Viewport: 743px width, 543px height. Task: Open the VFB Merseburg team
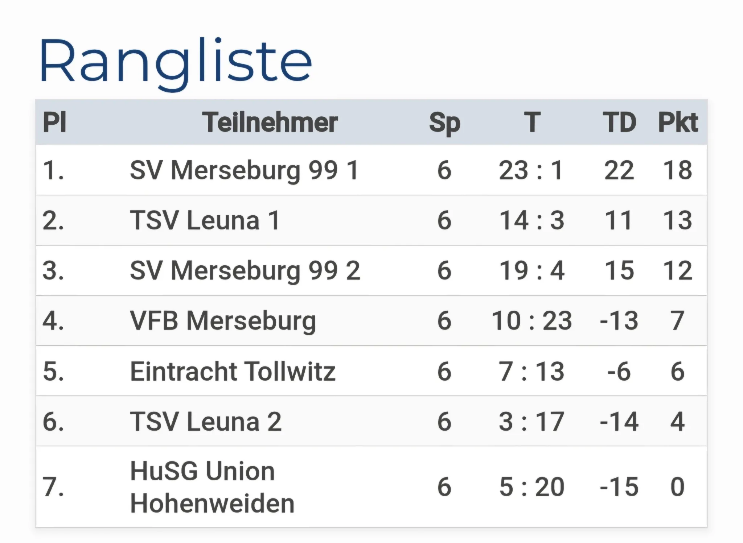point(223,321)
